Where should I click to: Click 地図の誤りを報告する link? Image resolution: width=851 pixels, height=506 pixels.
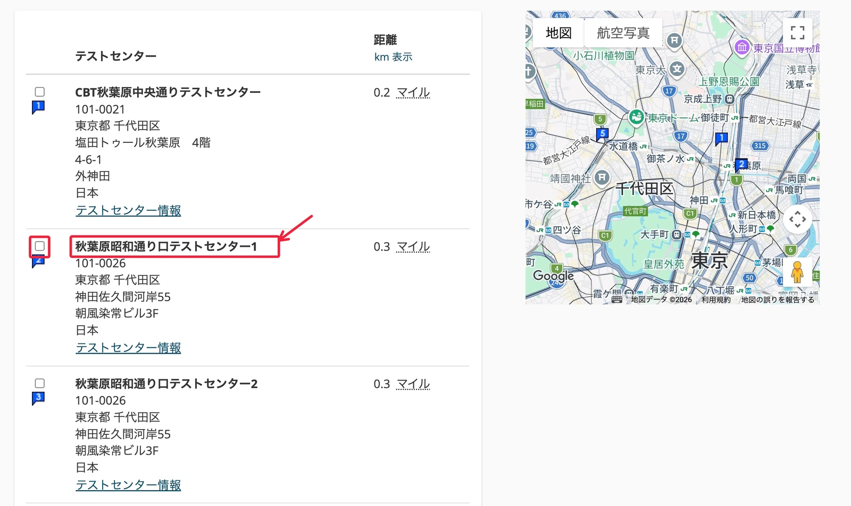coord(778,299)
